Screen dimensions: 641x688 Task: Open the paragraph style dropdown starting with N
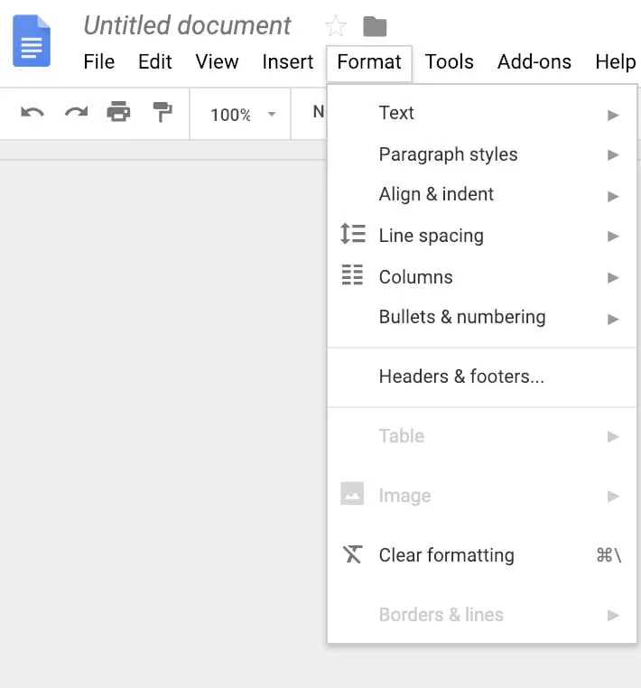[319, 112]
